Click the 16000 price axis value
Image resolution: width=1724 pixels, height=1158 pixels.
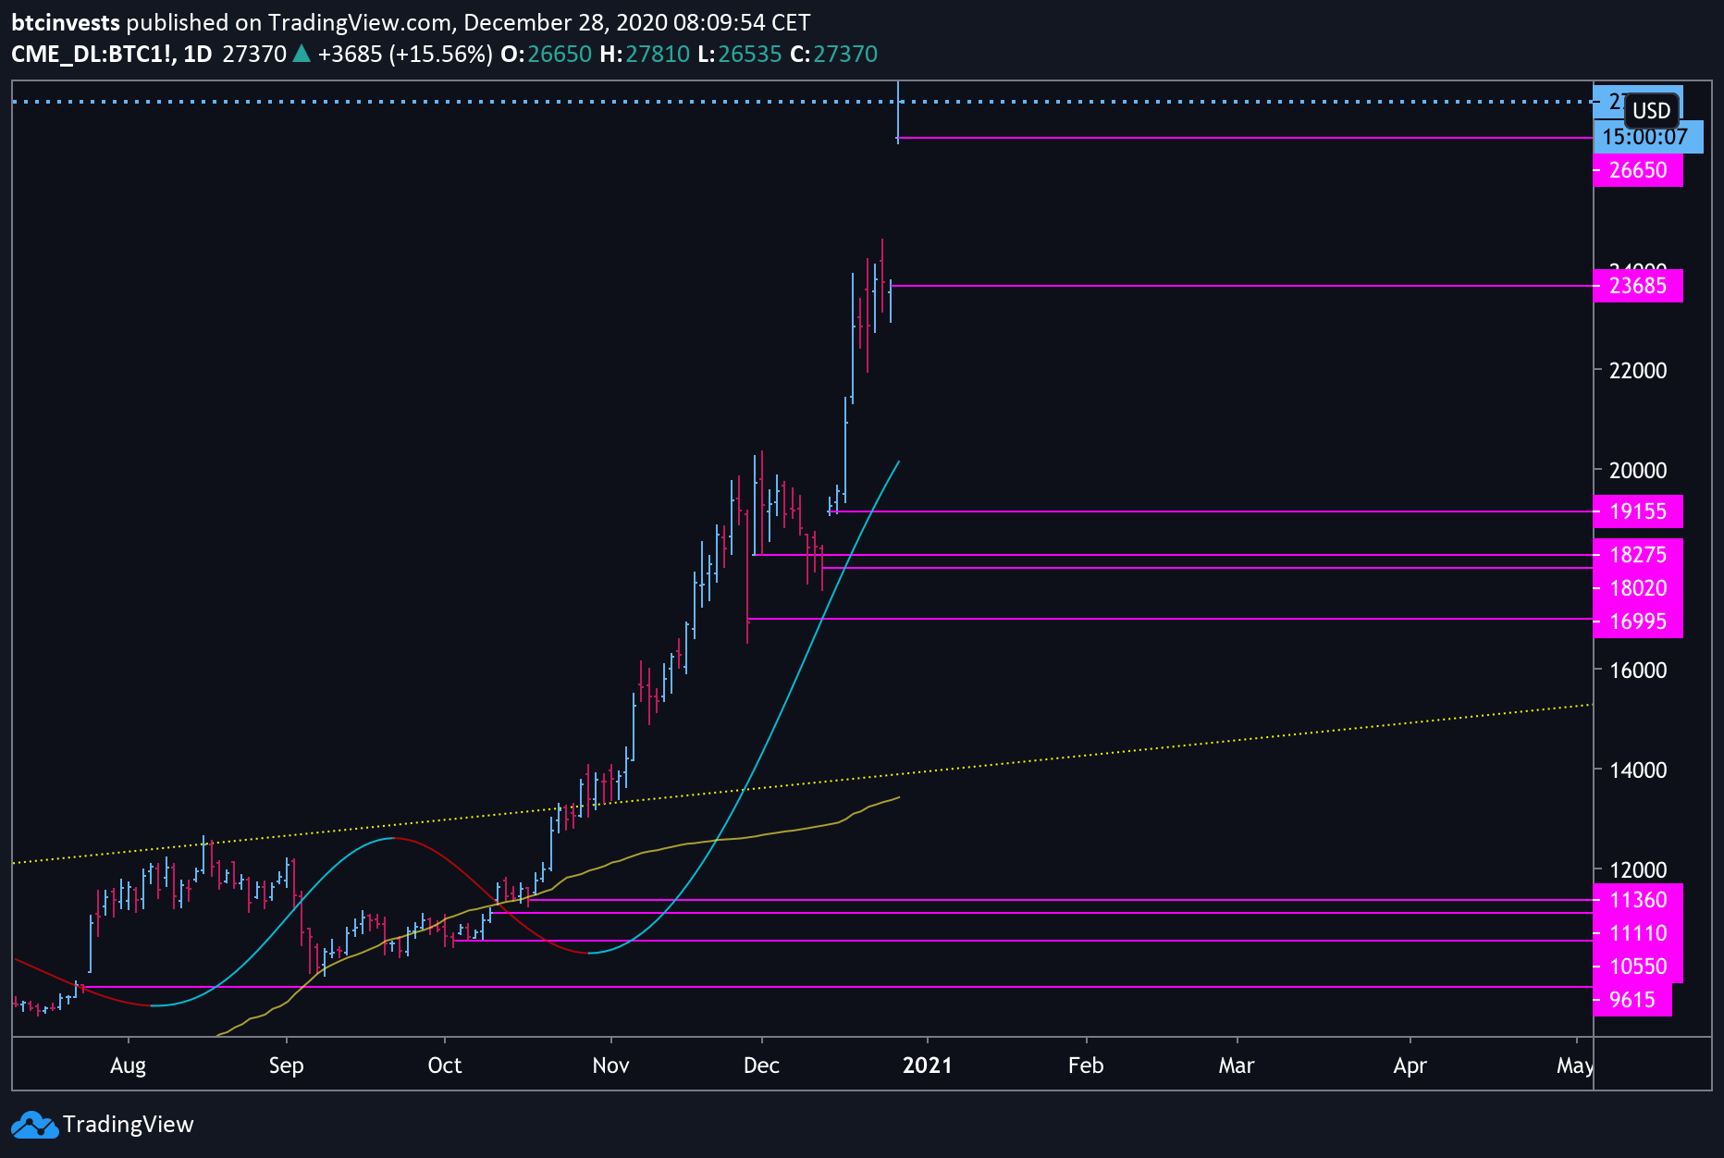pyautogui.click(x=1638, y=670)
